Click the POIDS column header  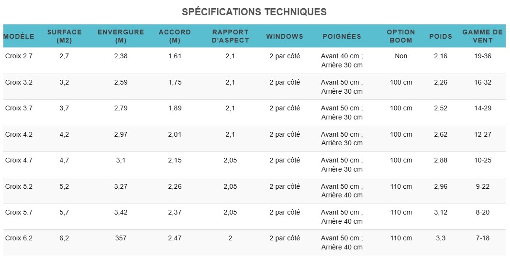pyautogui.click(x=441, y=36)
